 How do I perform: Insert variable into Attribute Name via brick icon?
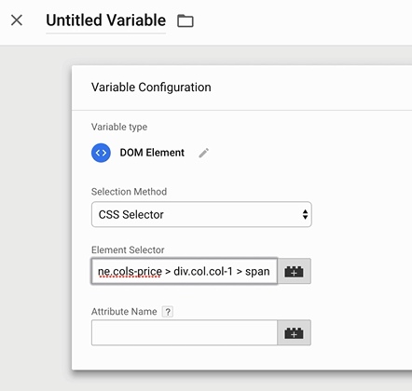click(x=294, y=332)
